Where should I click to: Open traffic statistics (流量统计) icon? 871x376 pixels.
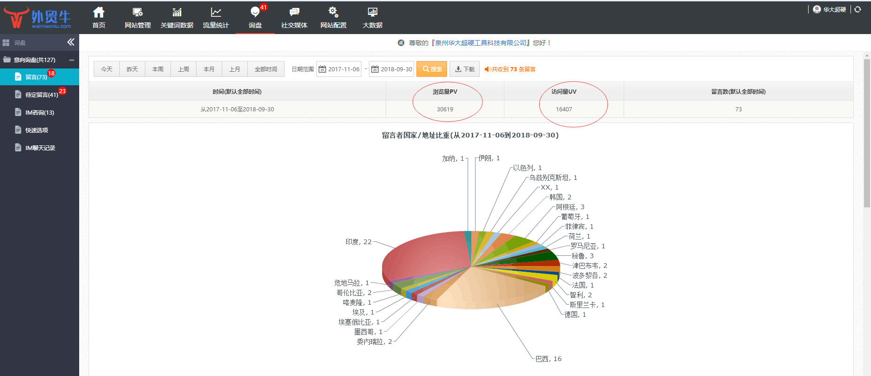point(216,13)
